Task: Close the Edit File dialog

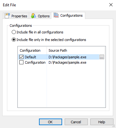Action: 111,5
